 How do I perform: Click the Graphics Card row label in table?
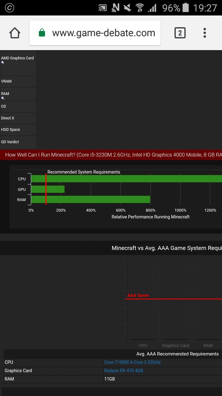tap(18, 371)
